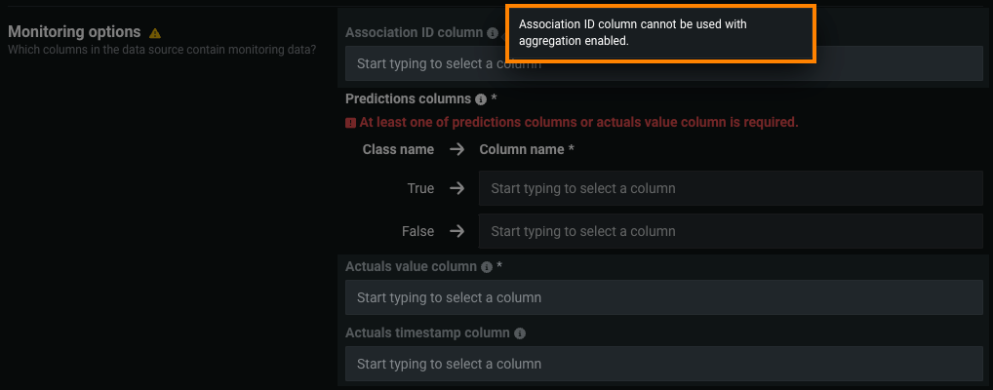The height and width of the screenshot is (390, 993).
Task: Click the predictions columns required error text
Action: 578,123
